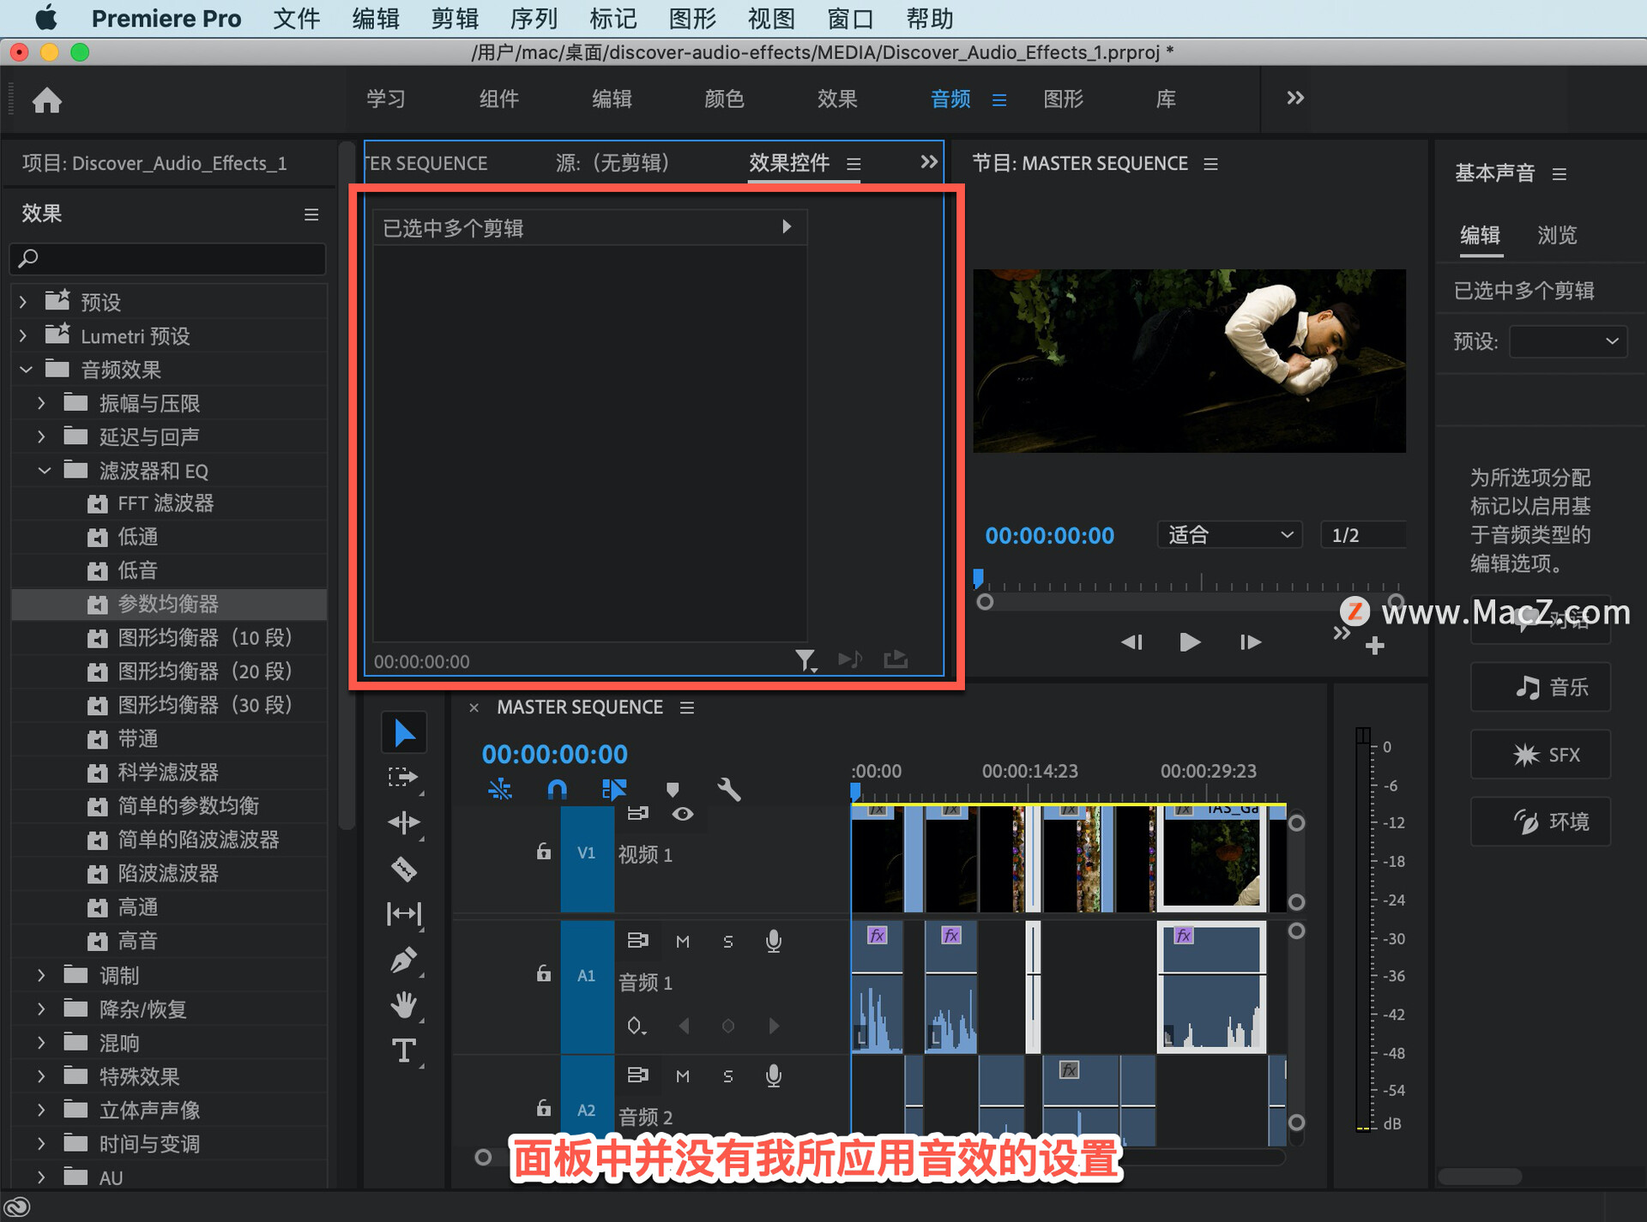Play the program monitor

(x=1190, y=641)
